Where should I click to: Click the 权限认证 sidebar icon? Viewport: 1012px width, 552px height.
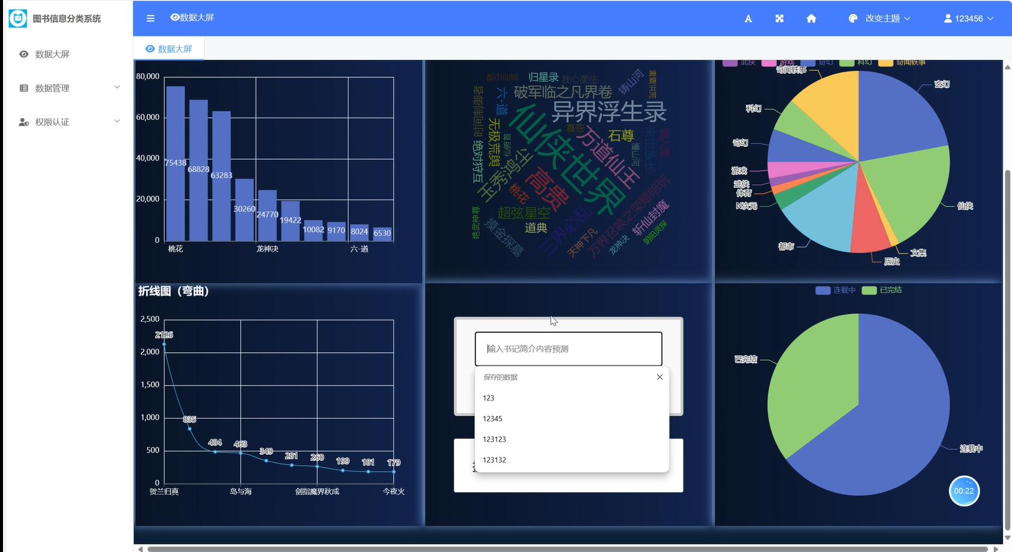pos(23,122)
